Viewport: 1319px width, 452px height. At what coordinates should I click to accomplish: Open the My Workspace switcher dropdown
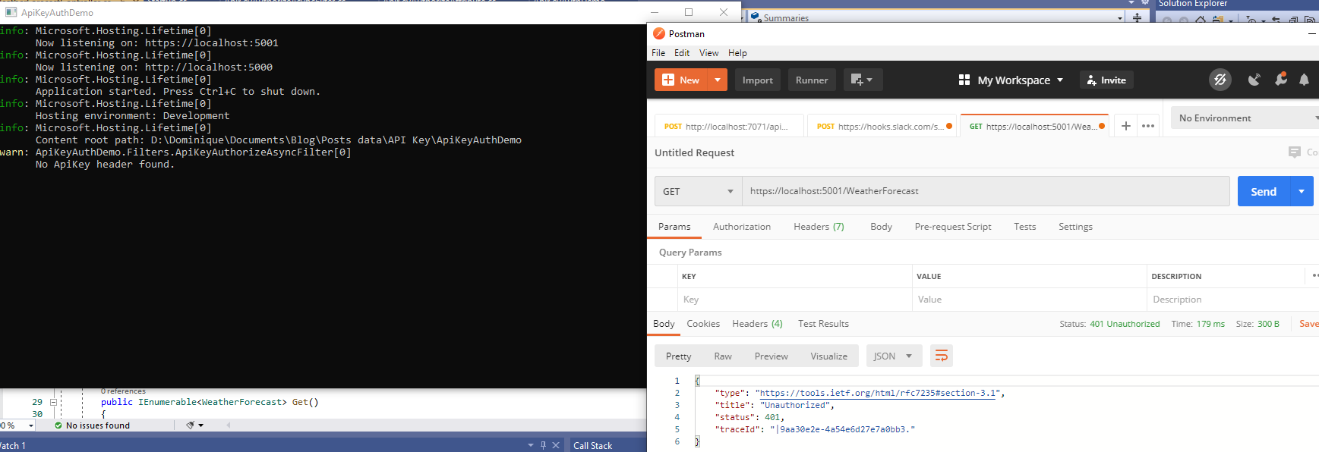[1020, 80]
